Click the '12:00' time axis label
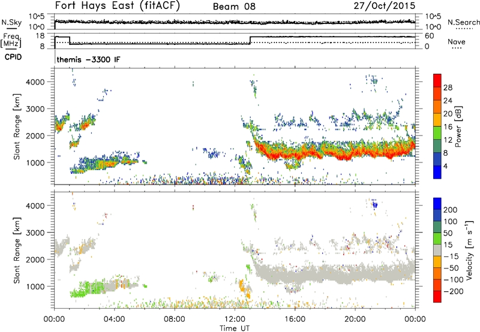The width and height of the screenshot is (480, 332). coord(235,319)
